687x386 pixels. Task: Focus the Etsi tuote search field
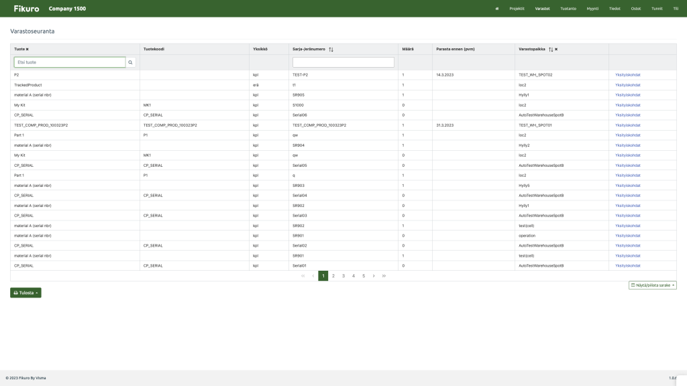(x=70, y=62)
